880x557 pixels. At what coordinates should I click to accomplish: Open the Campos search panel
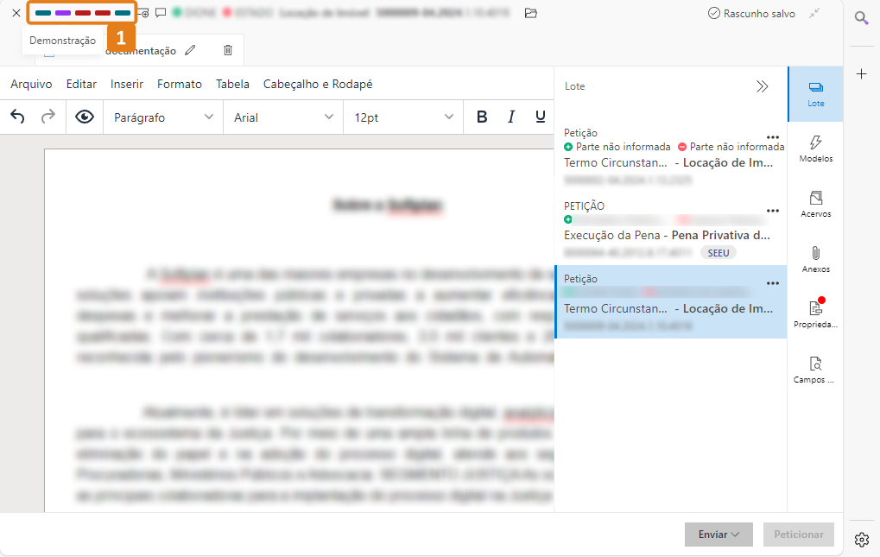coord(815,370)
